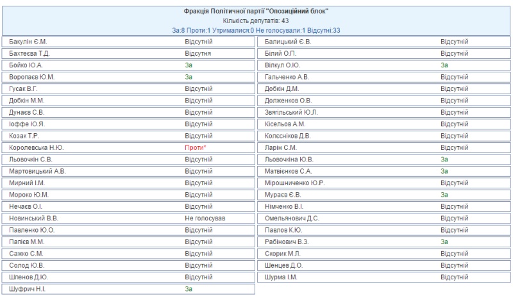Click the "За" vote for Льовочкіна Ю.В.
This screenshot has width=513, height=296.
[444, 160]
